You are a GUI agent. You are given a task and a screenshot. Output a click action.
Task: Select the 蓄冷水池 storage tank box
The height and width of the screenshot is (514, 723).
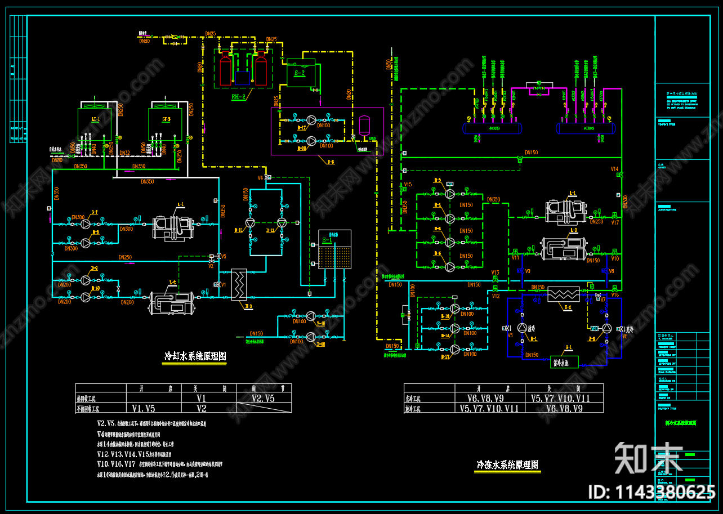(x=564, y=362)
